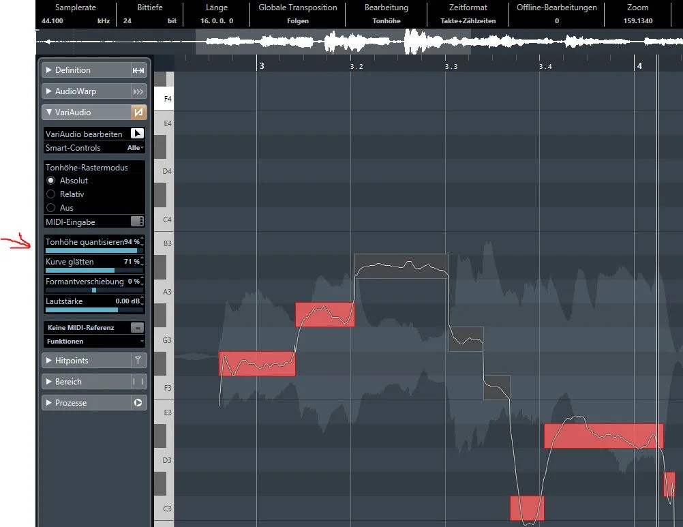Screen dimensions: 683x527
Task: Click the Offline-Bearbeitungen 0 value
Action: [557, 21]
